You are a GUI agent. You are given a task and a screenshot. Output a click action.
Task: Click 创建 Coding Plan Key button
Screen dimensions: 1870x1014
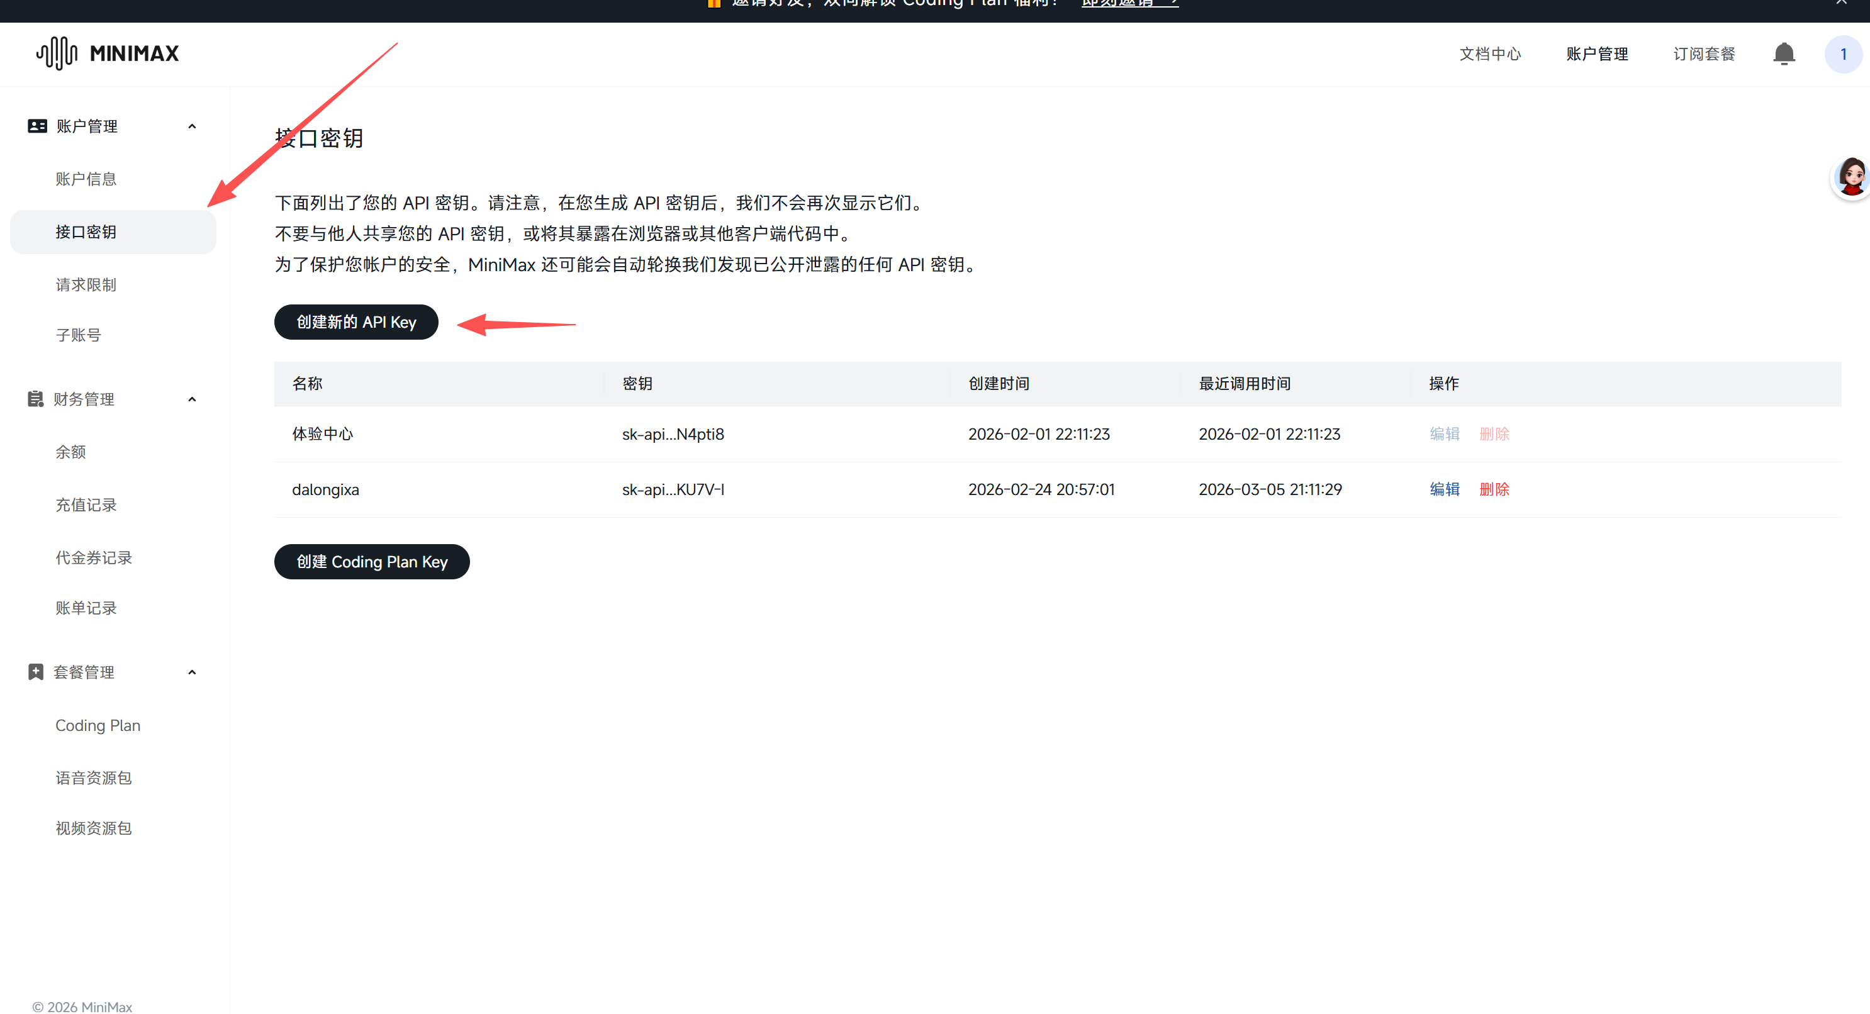(x=372, y=562)
